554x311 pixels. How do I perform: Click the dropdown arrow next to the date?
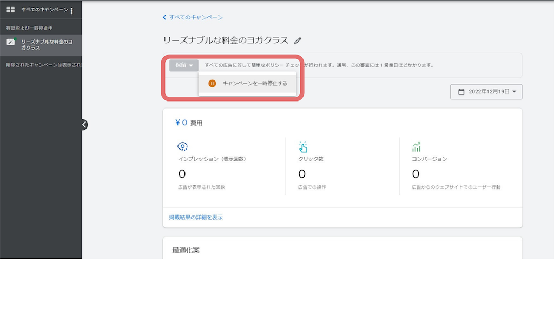[514, 92]
